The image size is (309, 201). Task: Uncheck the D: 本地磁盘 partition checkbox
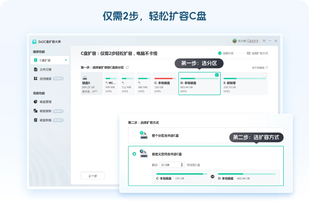click(x=217, y=75)
